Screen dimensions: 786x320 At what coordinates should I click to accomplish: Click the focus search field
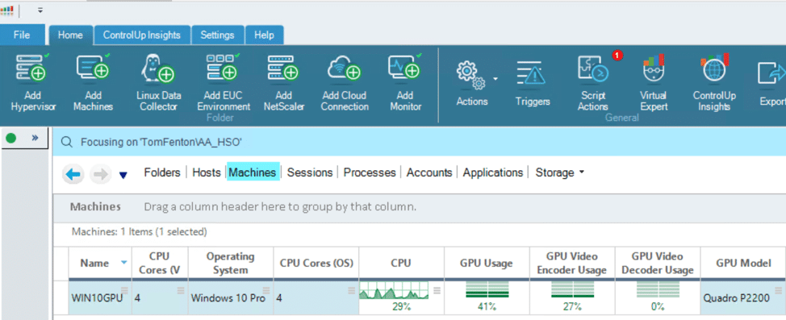tap(419, 142)
